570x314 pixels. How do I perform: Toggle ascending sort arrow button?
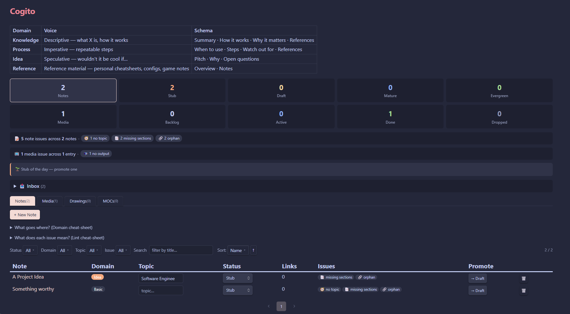point(253,250)
